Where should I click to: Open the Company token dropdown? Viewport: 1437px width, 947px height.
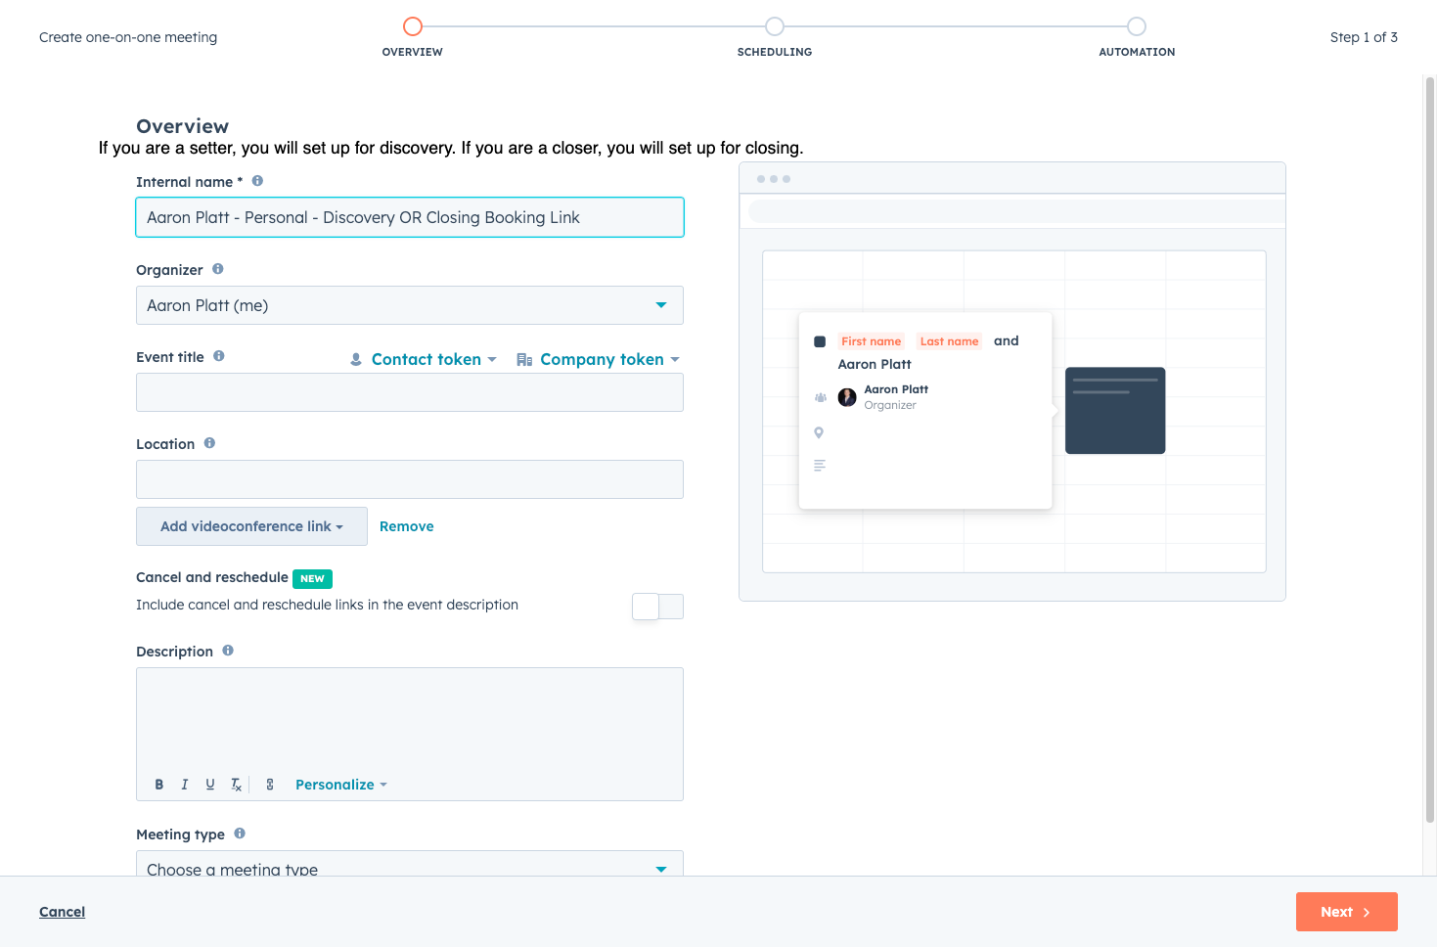(598, 359)
